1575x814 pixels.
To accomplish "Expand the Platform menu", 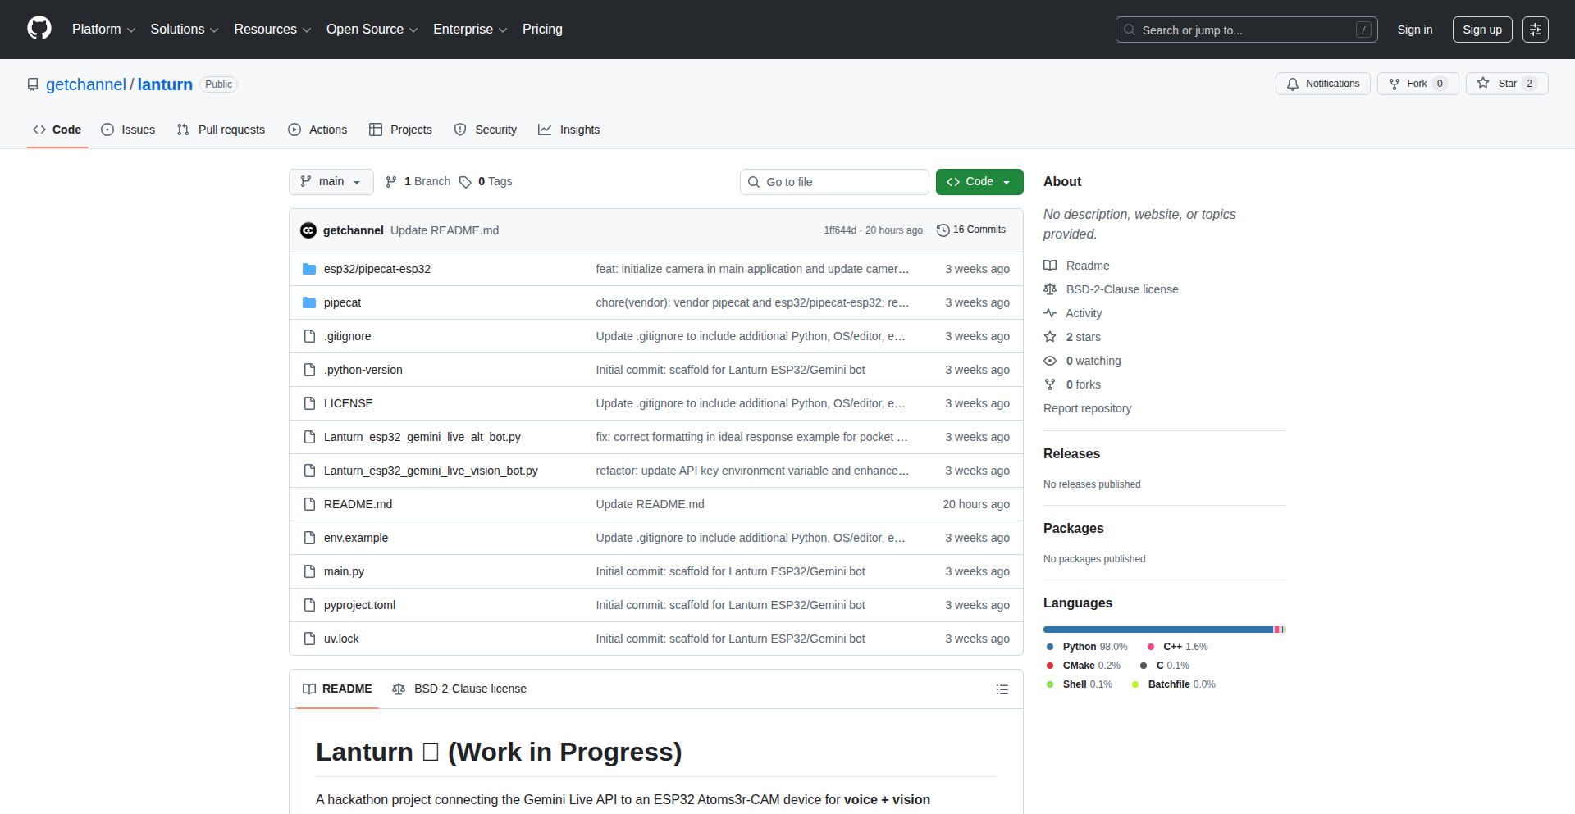I will 103,30.
